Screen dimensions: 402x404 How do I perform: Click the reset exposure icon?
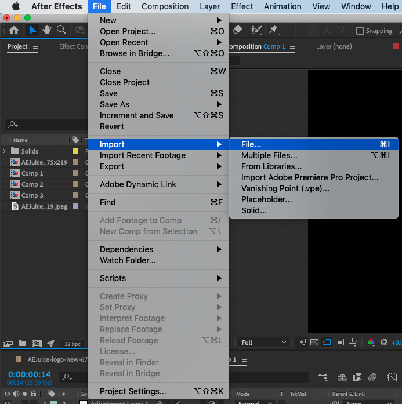[384, 342]
